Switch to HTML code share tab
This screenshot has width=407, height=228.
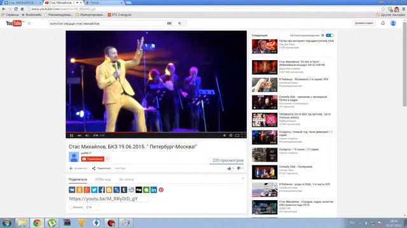(103, 179)
